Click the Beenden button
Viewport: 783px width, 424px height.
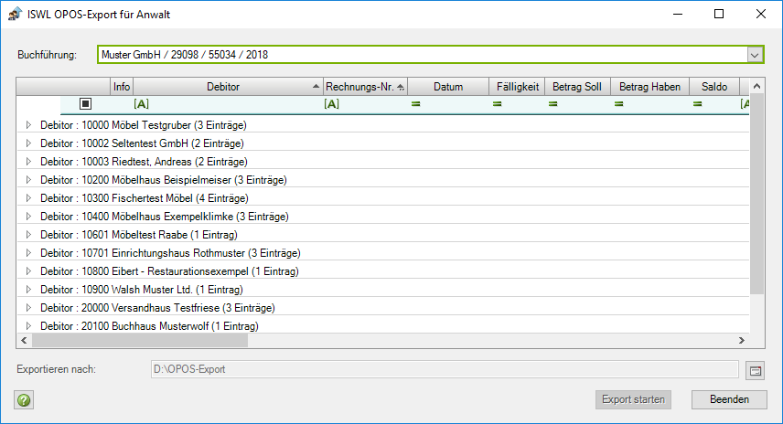(x=729, y=399)
